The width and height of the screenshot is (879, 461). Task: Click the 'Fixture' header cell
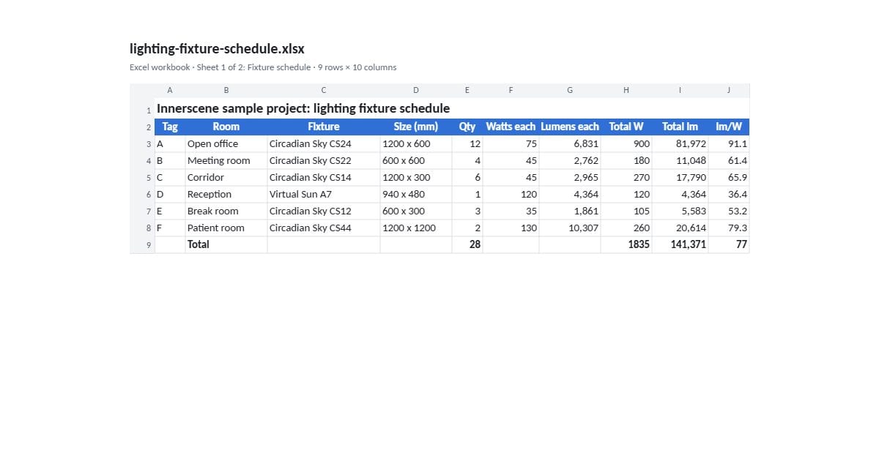click(x=324, y=127)
